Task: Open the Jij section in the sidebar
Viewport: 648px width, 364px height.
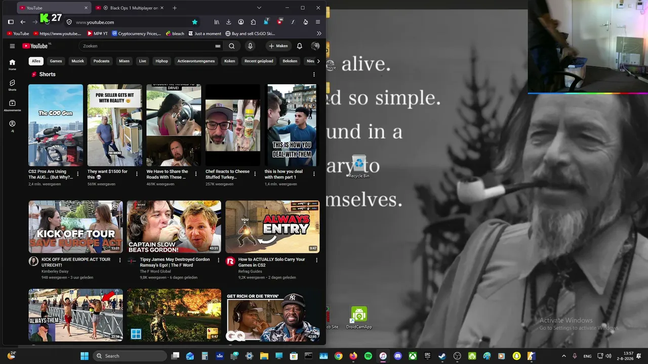Action: coord(12,126)
